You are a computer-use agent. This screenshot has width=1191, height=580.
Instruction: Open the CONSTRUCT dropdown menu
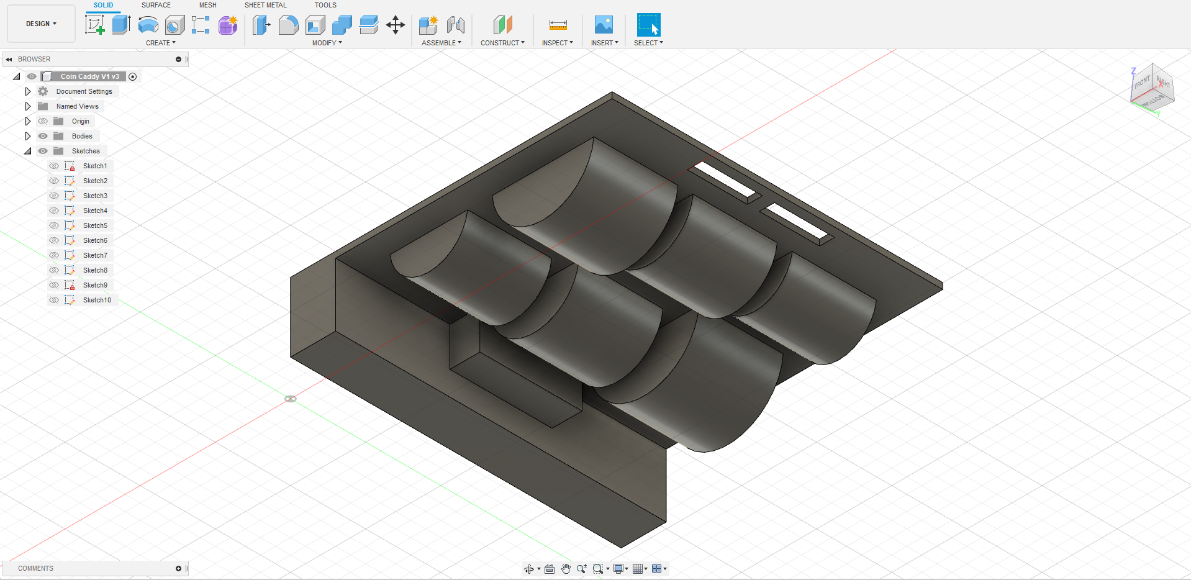click(x=502, y=43)
